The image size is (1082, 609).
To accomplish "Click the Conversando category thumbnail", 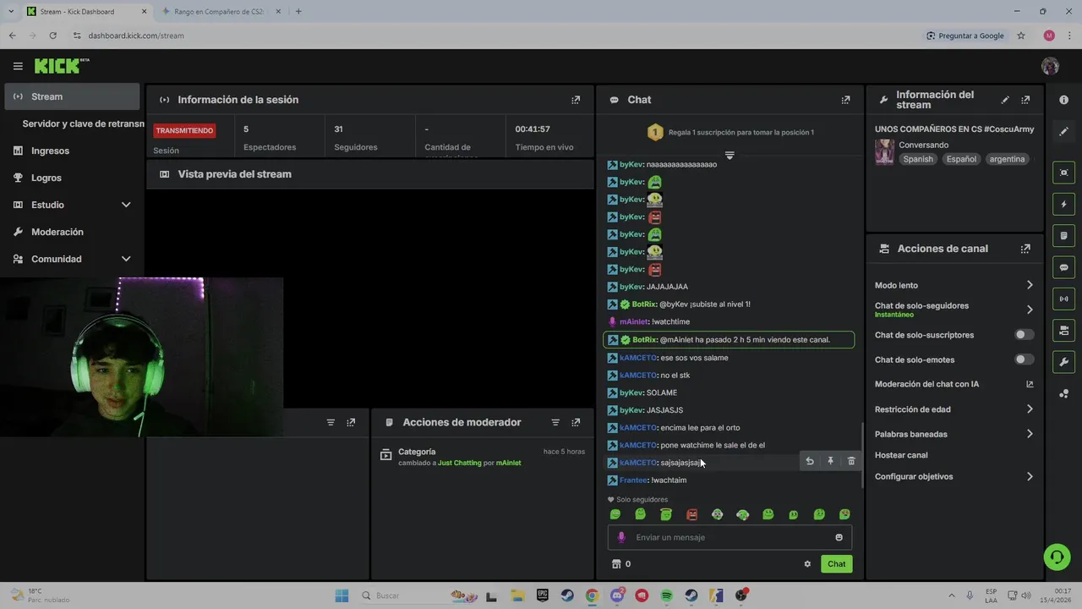I will (884, 152).
